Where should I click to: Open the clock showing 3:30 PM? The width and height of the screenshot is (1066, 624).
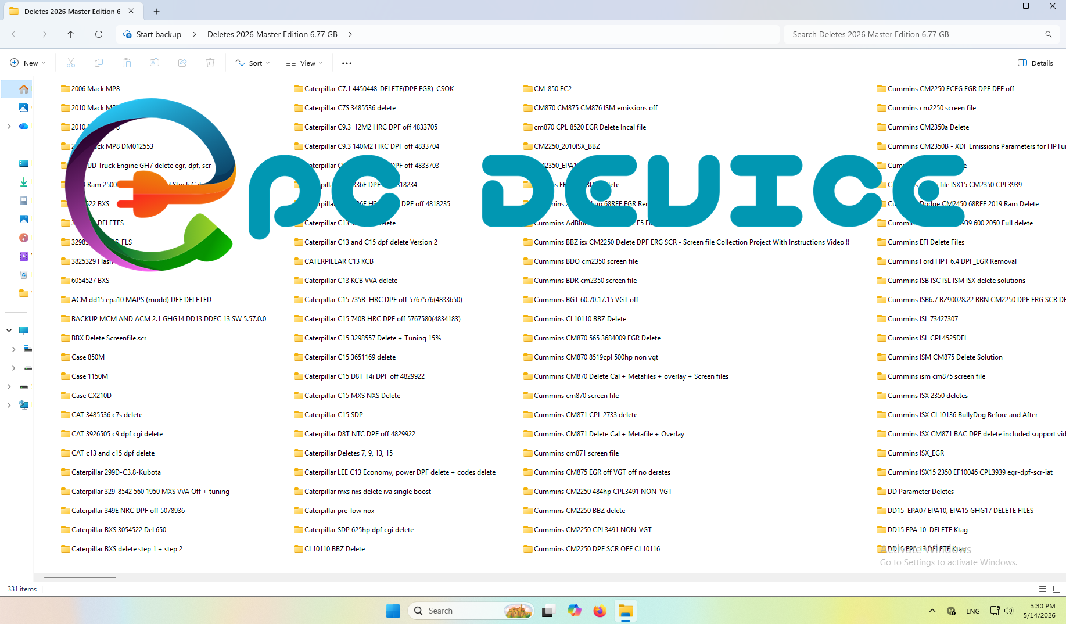pos(1039,611)
